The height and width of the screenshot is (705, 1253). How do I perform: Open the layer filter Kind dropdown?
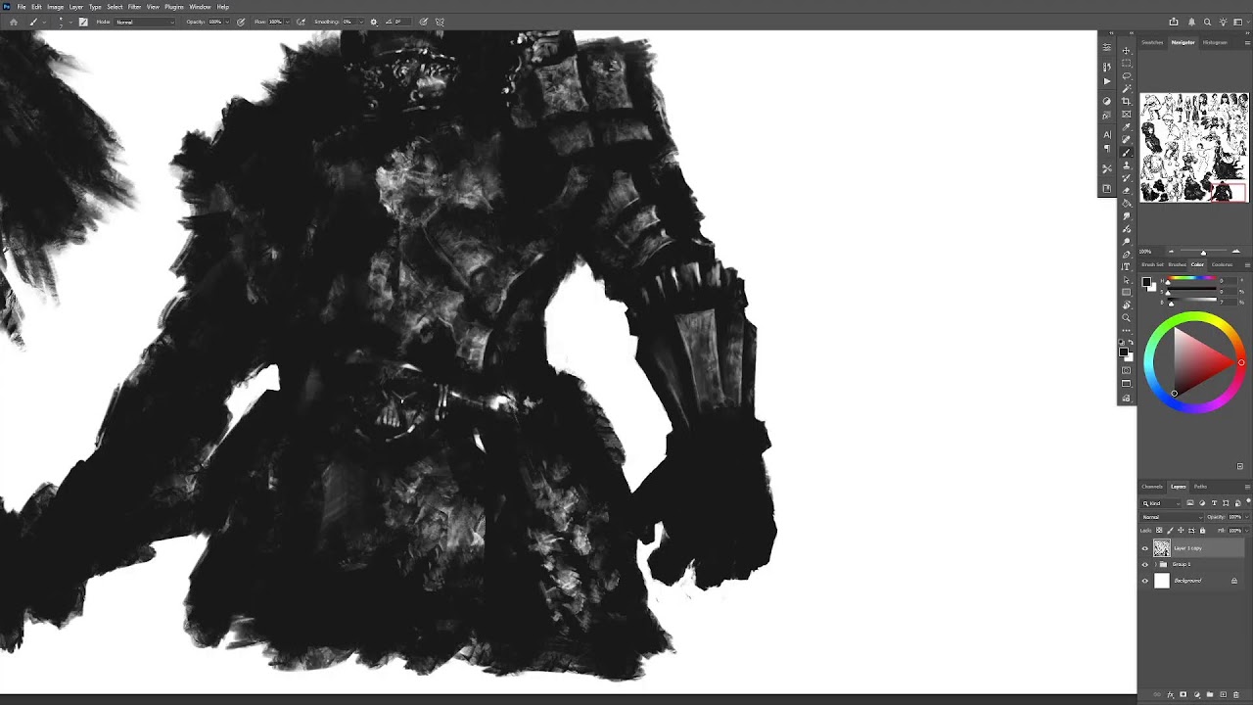click(1161, 503)
